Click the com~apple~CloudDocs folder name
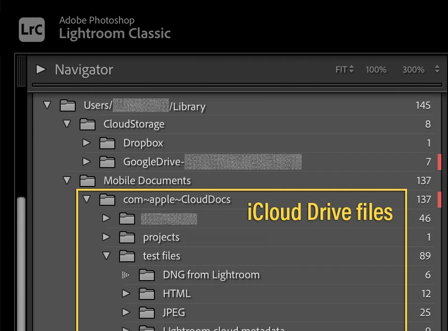The height and width of the screenshot is (331, 448). click(177, 200)
